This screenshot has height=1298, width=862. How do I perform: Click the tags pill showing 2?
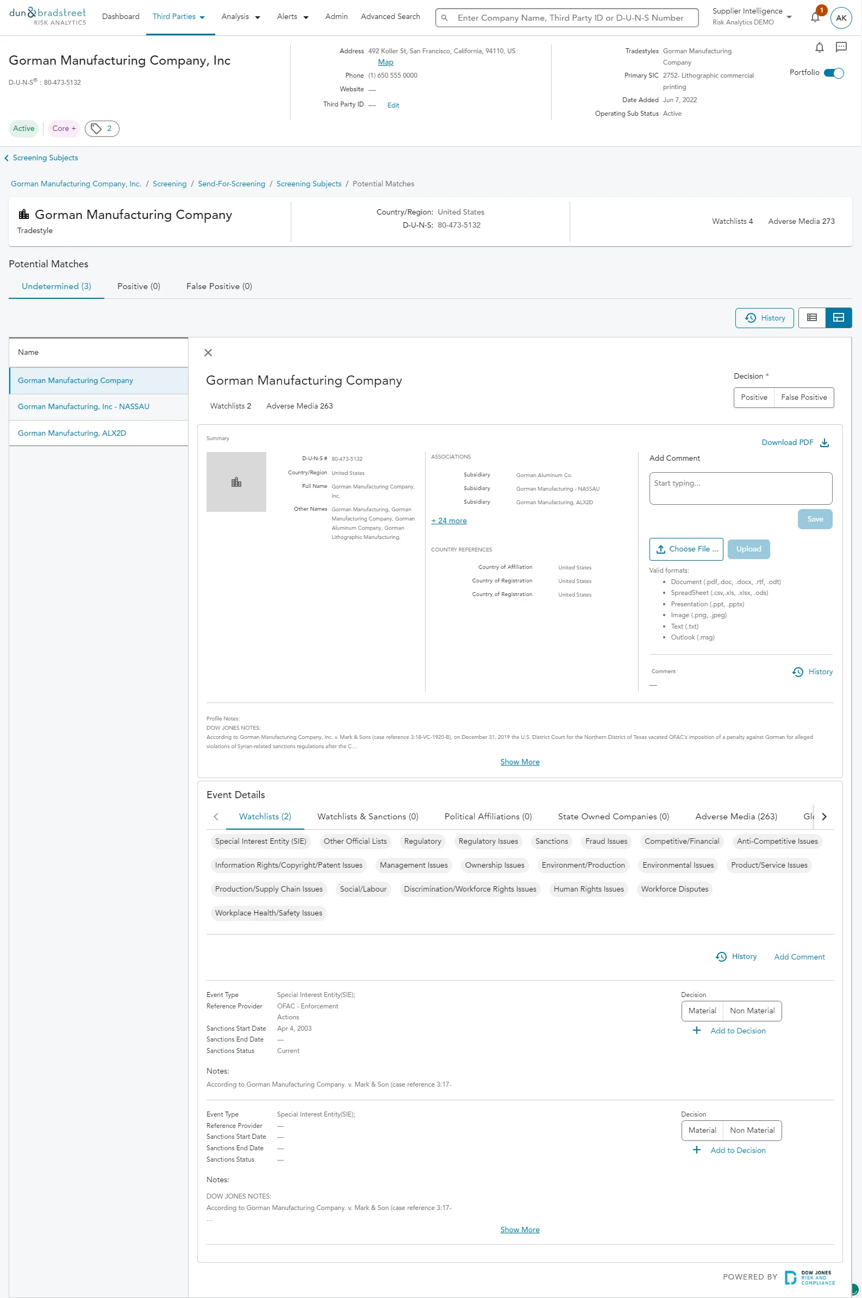coord(102,129)
